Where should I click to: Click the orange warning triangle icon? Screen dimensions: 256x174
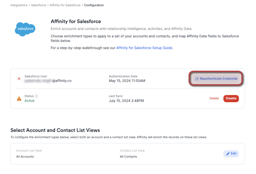[19, 98]
